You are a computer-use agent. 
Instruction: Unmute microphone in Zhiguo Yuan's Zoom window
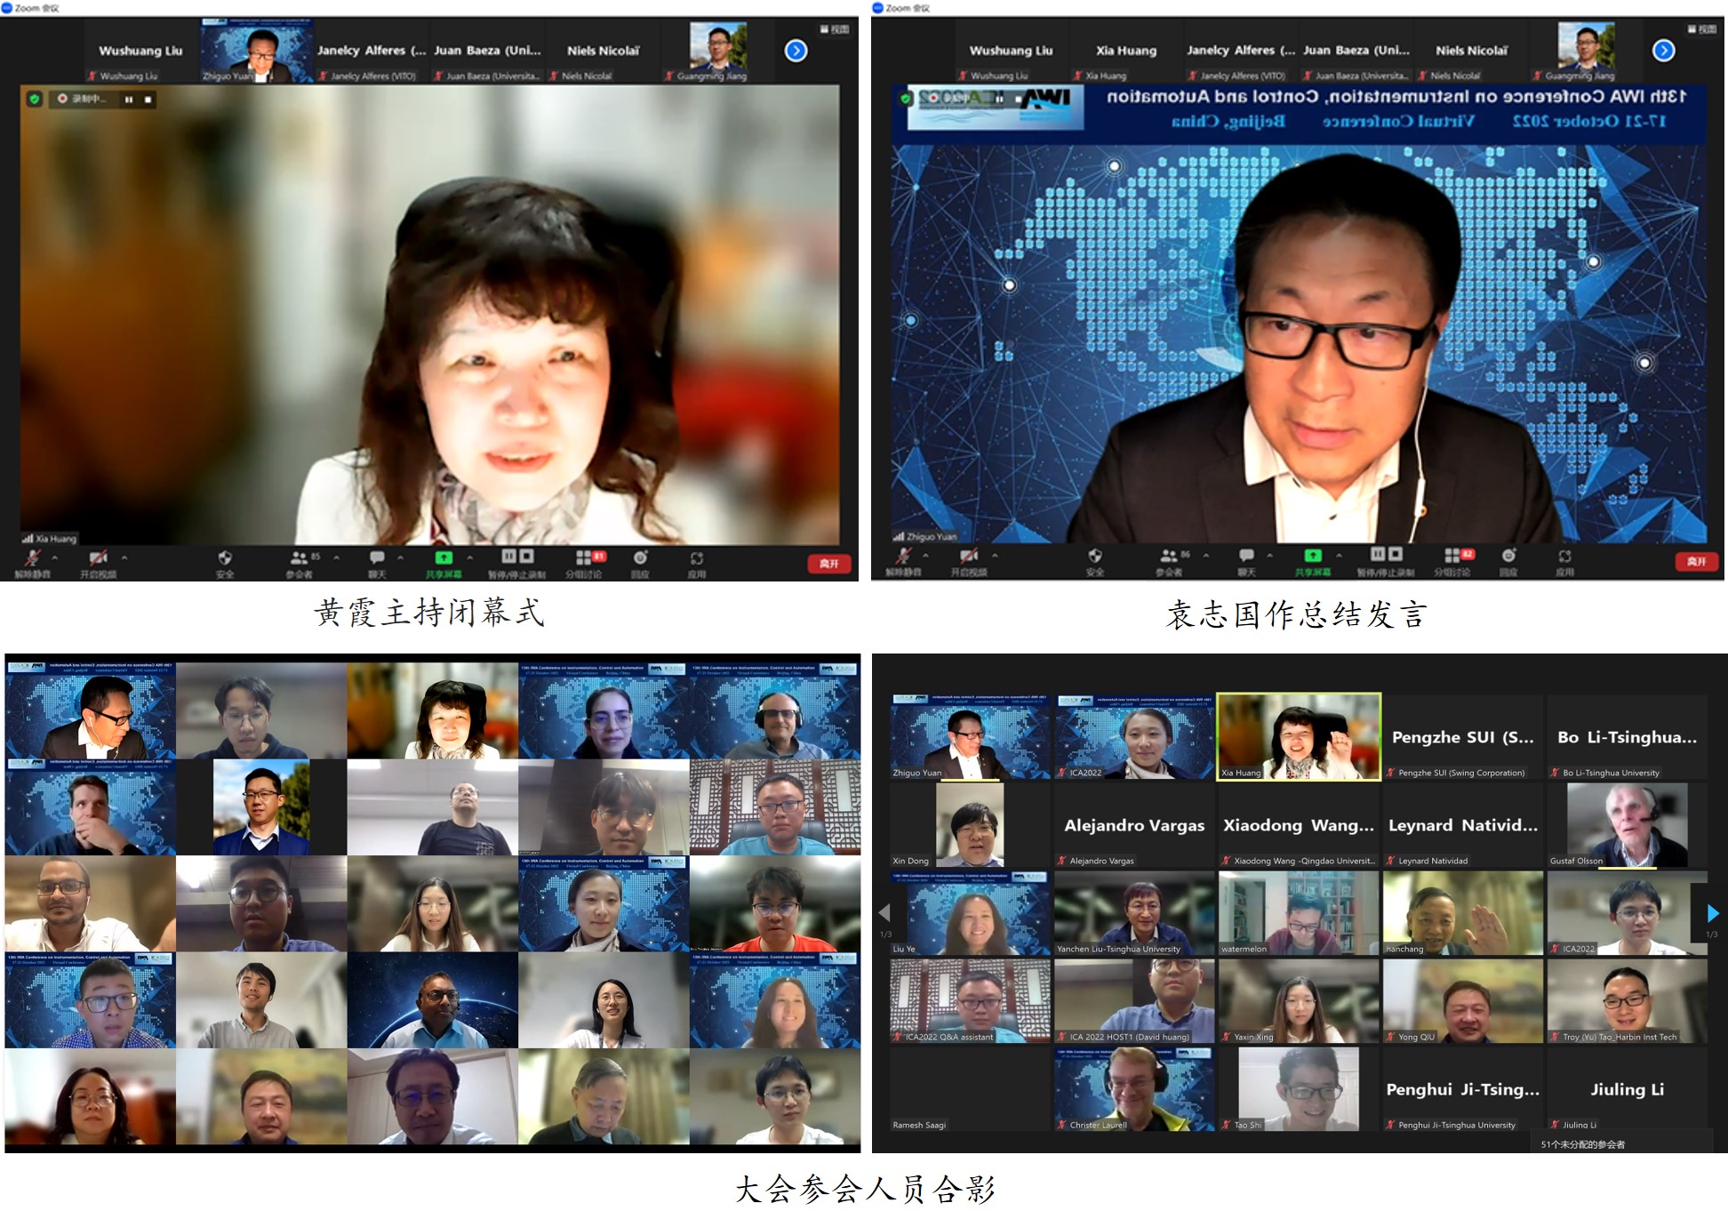pos(903,557)
